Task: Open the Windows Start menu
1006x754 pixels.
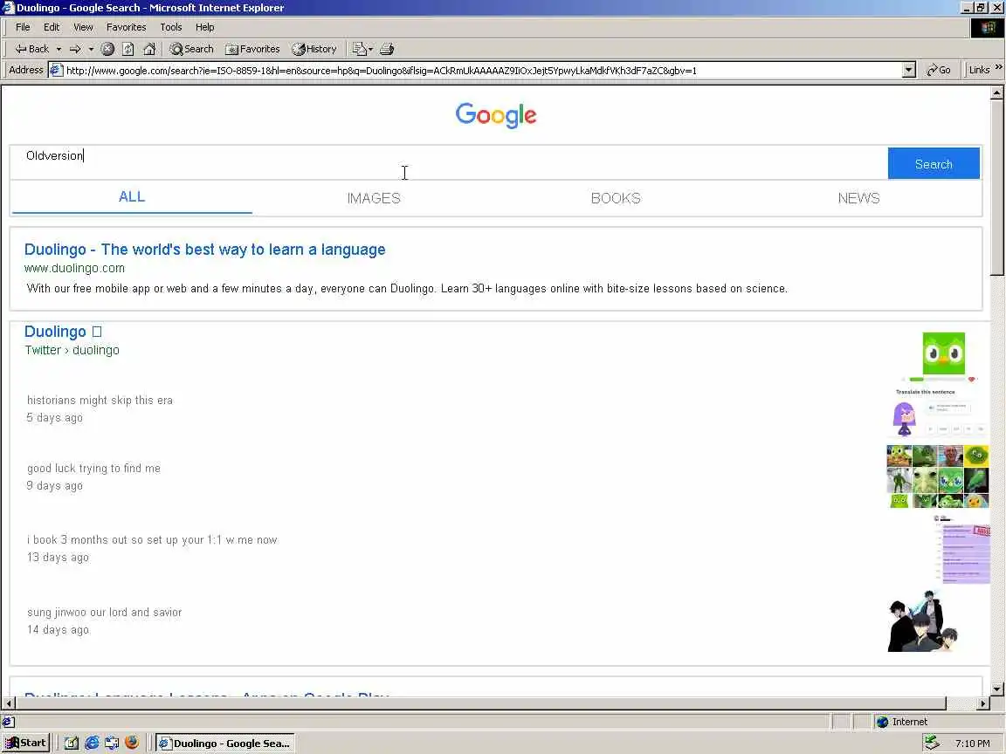Action: click(x=25, y=744)
